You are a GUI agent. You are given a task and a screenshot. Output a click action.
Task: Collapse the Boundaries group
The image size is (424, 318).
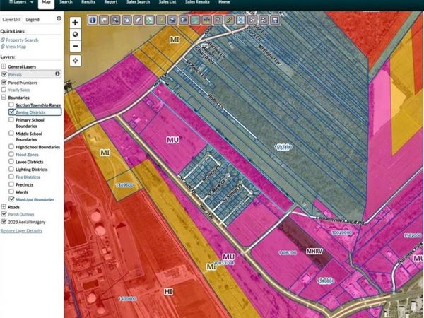pos(4,97)
